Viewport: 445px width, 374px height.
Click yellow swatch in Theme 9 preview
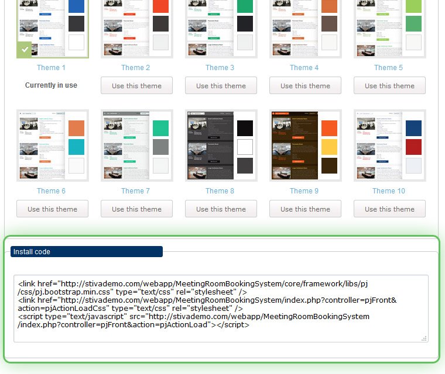[329, 147]
